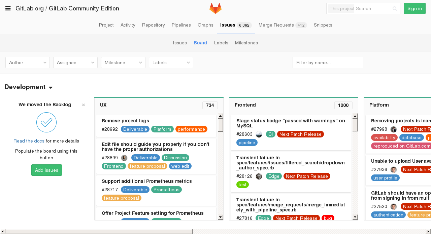Go to the Labels sub-navigation tab

[221, 43]
